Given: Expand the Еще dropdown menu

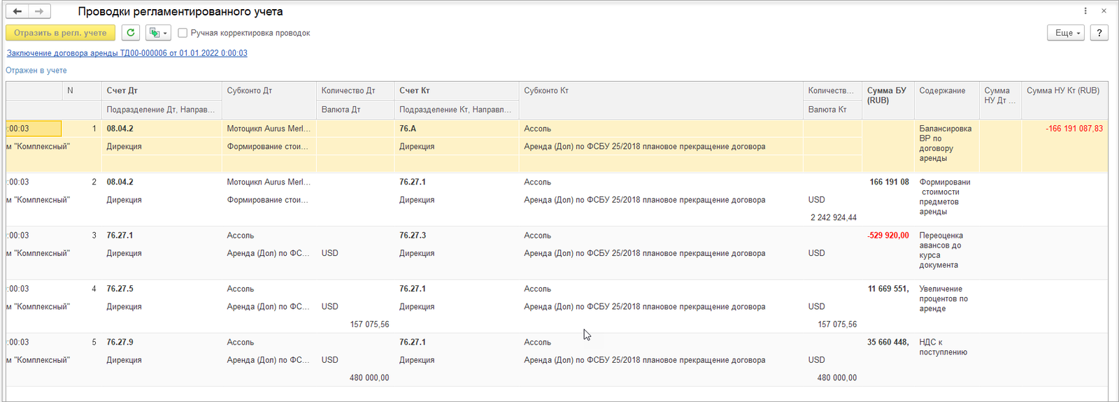Looking at the screenshot, I should [x=1066, y=33].
